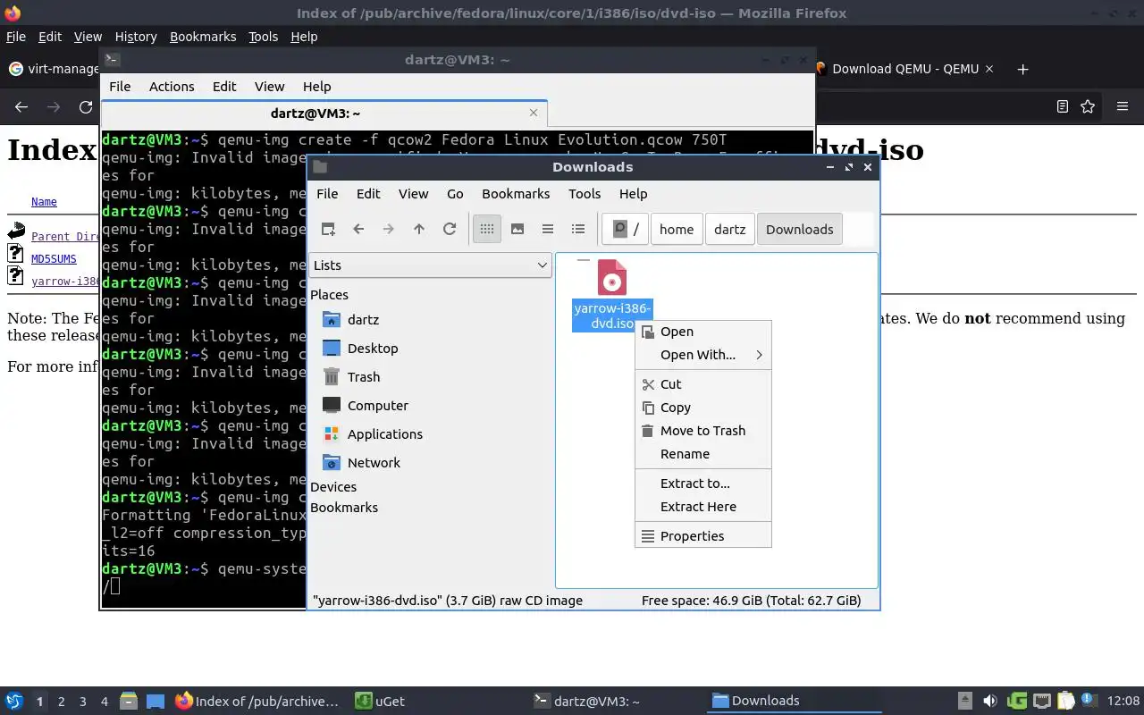Navigate to dartz path segment
This screenshot has width=1144, height=715.
click(729, 229)
